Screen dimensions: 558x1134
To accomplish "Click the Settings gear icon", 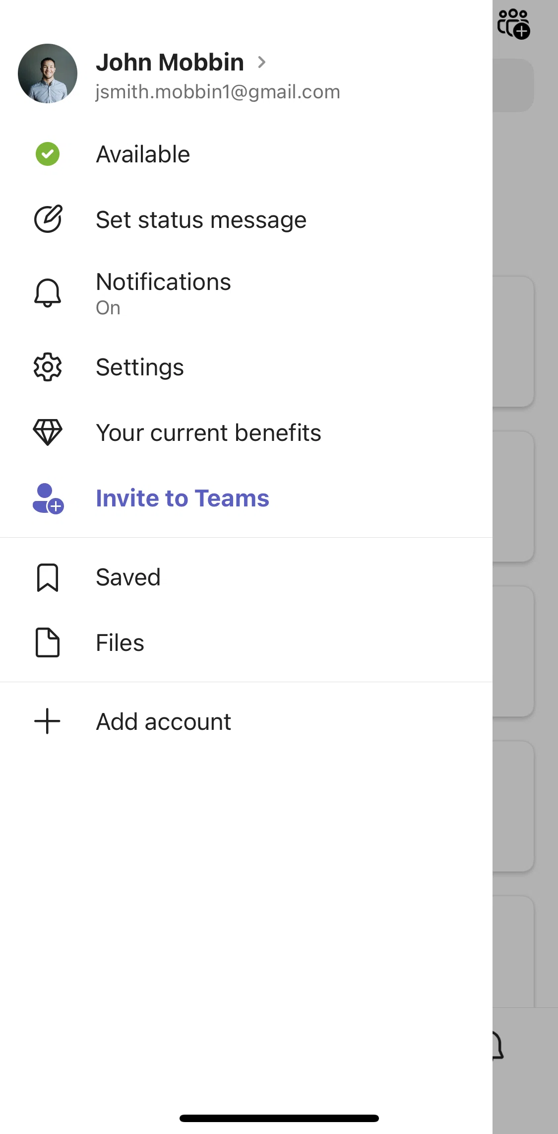I will tap(48, 367).
